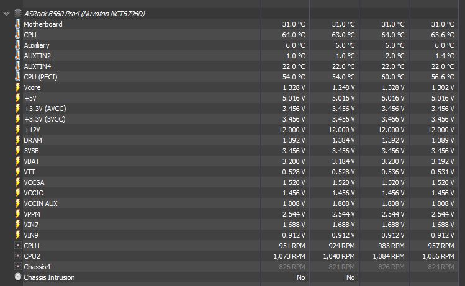Click the fan icon beside CPU1
The image size is (465, 286).
pyautogui.click(x=18, y=246)
